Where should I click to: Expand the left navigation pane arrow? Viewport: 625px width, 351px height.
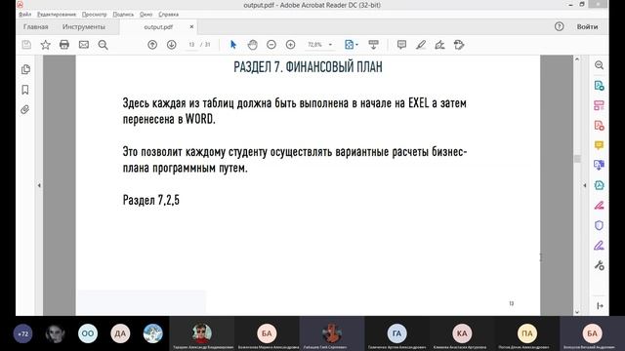coord(39,185)
